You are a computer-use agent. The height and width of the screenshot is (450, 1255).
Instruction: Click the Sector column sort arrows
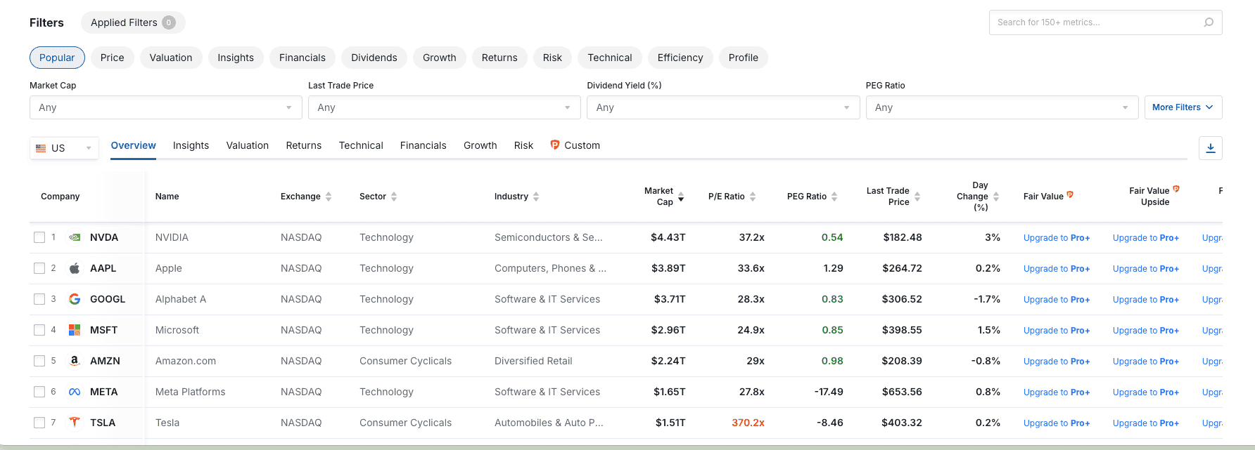click(x=394, y=197)
